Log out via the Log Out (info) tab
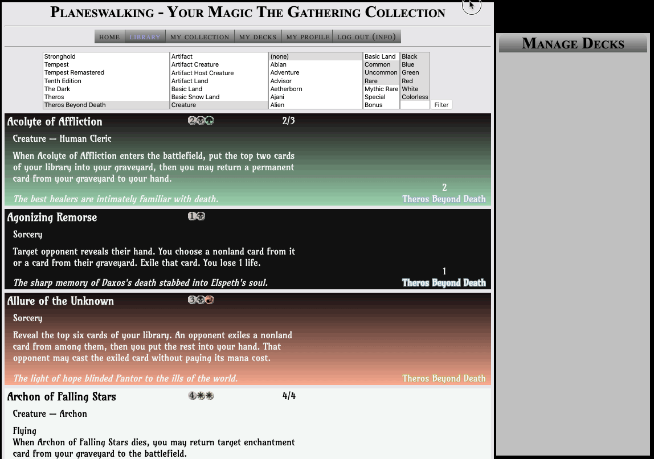The width and height of the screenshot is (654, 459). (x=367, y=36)
